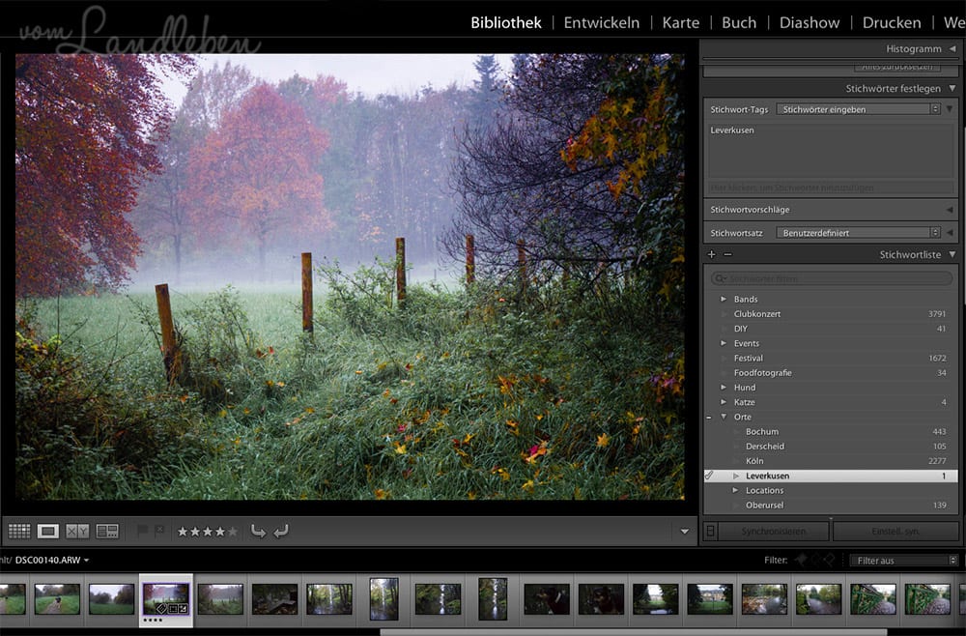
Task: Open the Diashow module
Action: (809, 23)
